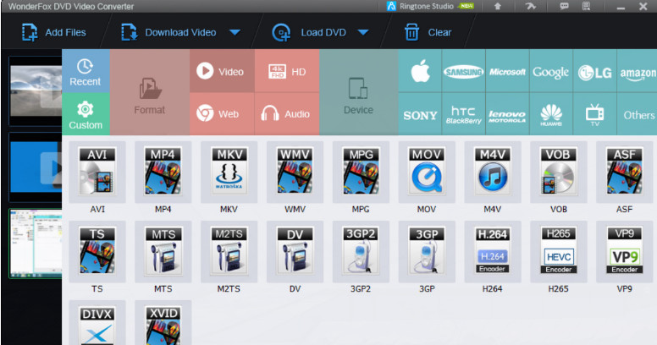
Task: Click Add Files button
Action: (53, 32)
